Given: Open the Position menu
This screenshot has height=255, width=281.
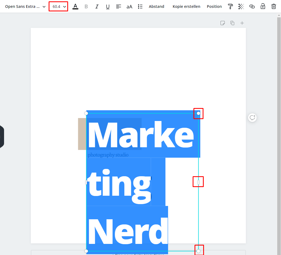Looking at the screenshot, I should pyautogui.click(x=214, y=6).
